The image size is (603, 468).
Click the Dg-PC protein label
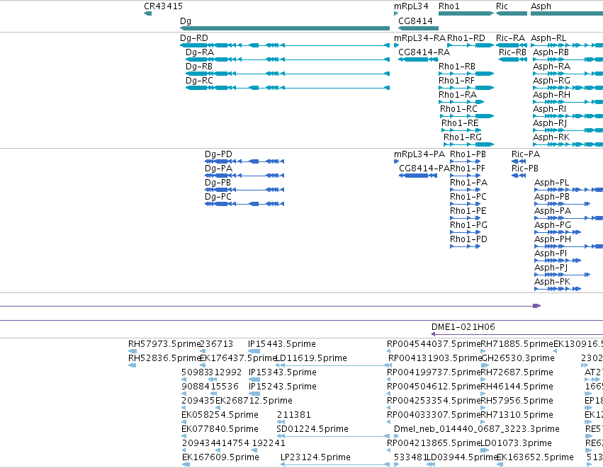(218, 197)
